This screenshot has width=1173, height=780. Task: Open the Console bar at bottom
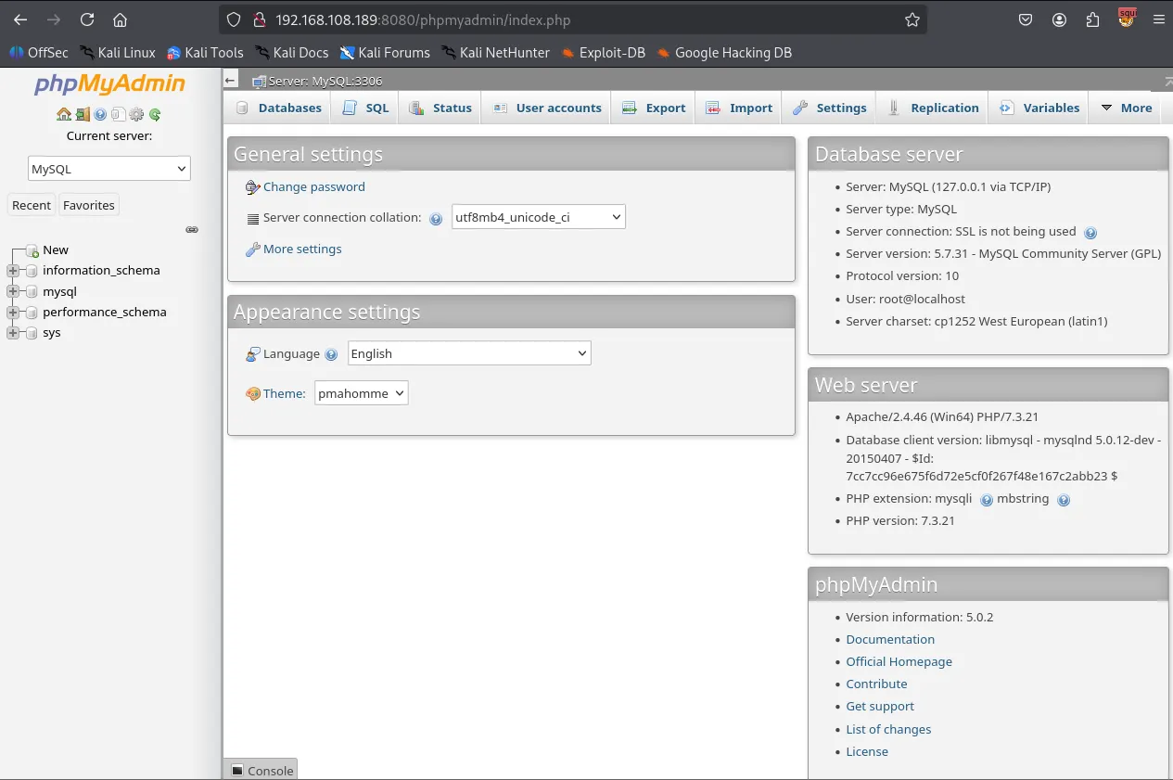click(261, 770)
